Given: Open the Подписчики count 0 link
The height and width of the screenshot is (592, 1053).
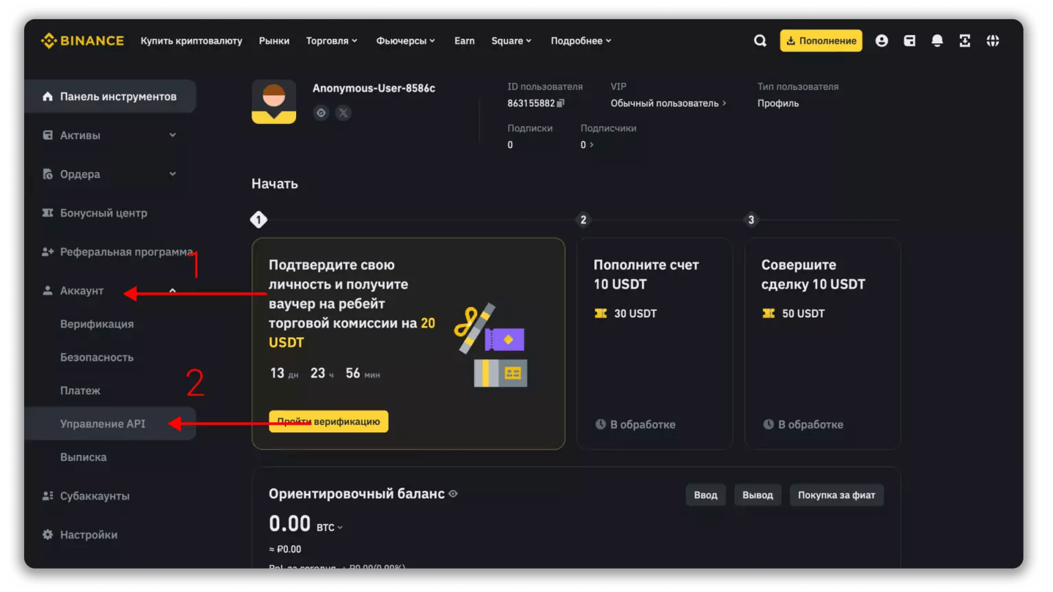Looking at the screenshot, I should pos(587,145).
